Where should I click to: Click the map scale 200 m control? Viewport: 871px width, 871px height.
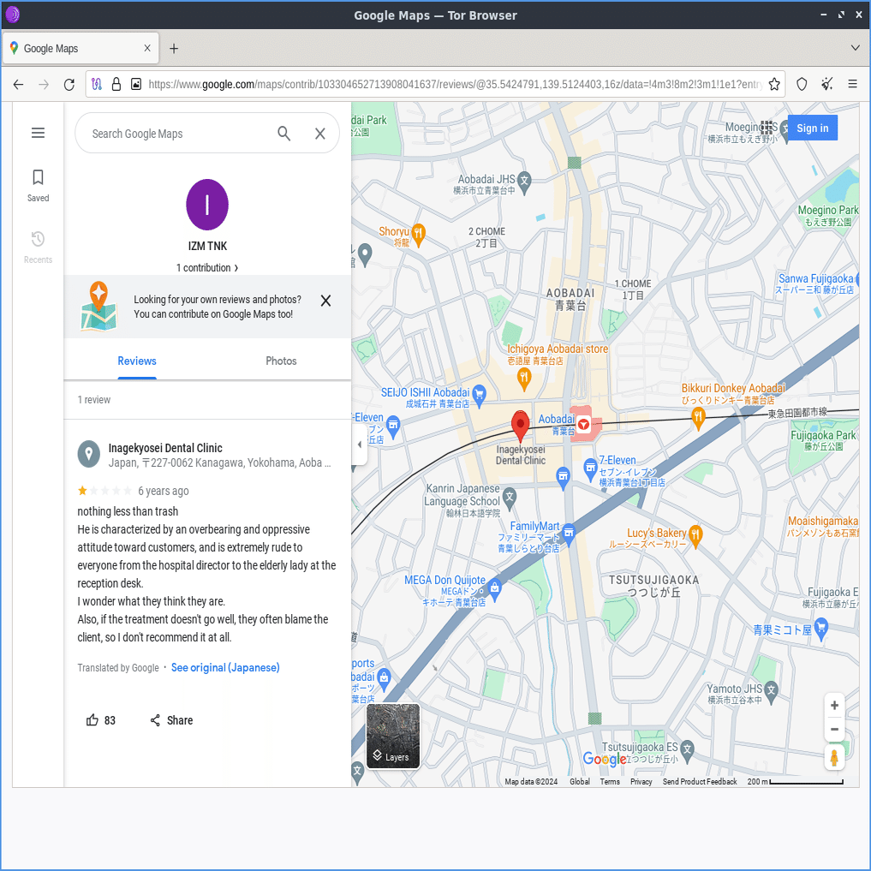(x=795, y=782)
